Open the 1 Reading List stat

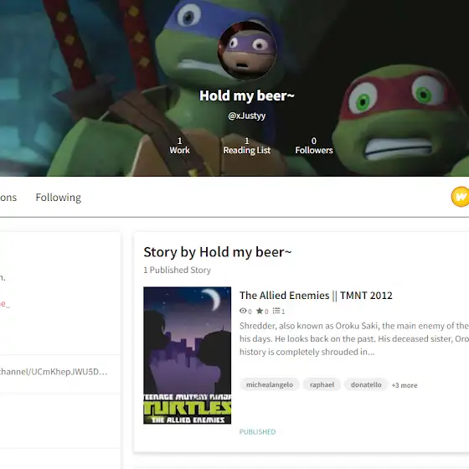pyautogui.click(x=247, y=146)
